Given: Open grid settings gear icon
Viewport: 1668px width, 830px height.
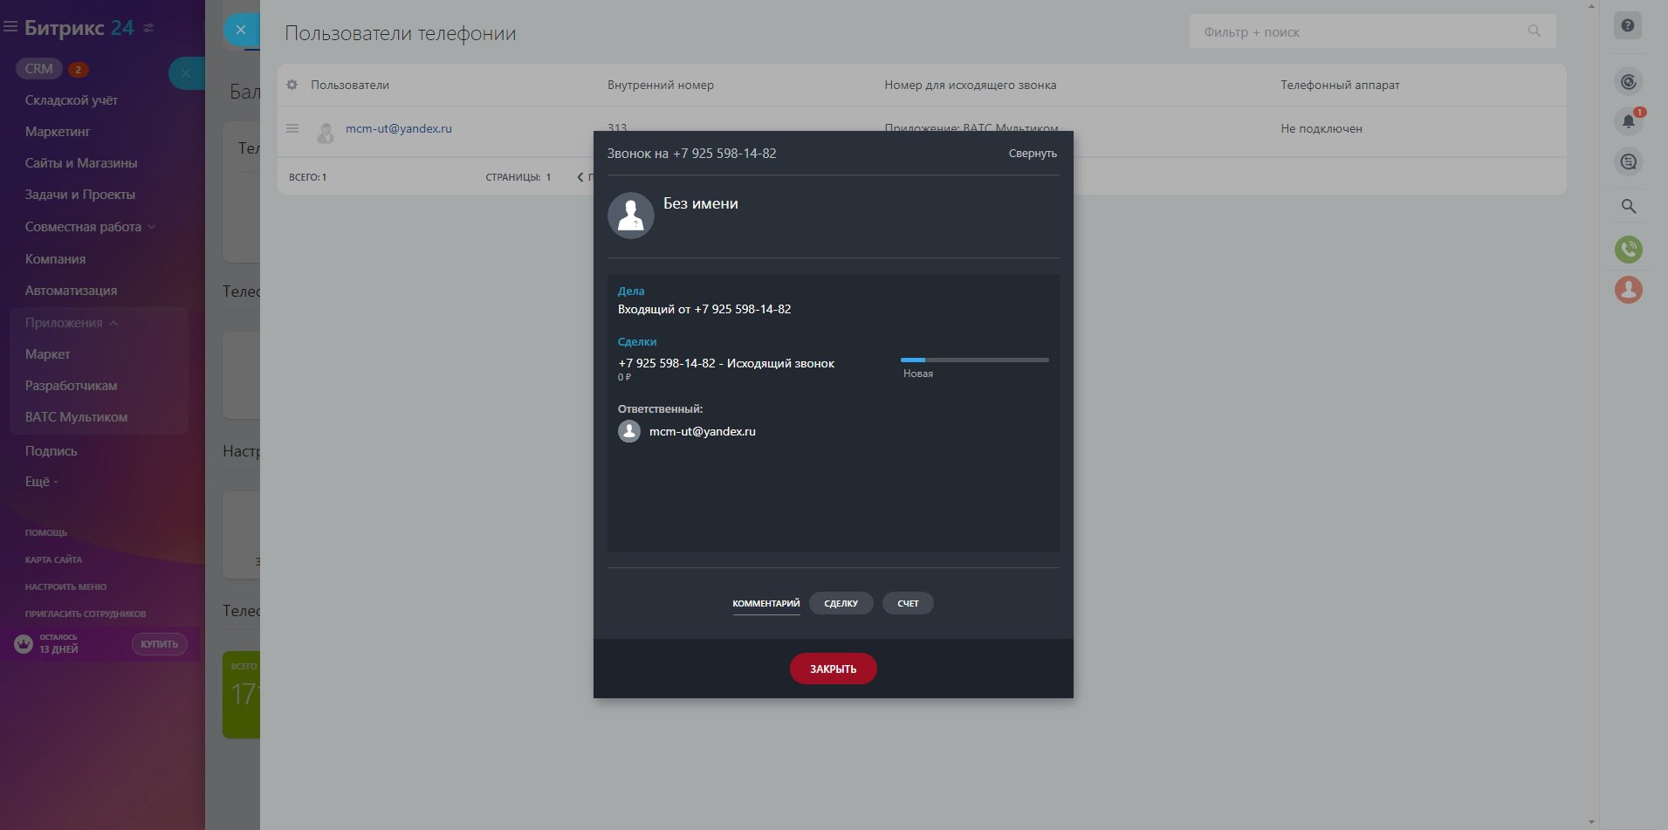Looking at the screenshot, I should click(292, 85).
